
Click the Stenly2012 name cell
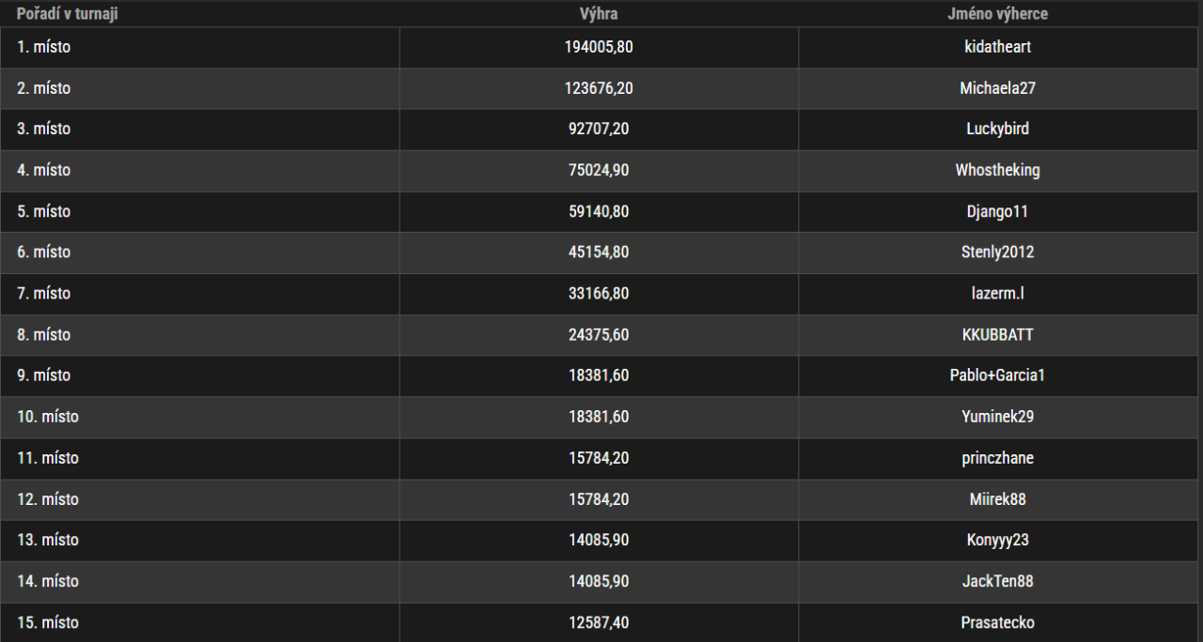pyautogui.click(x=997, y=252)
